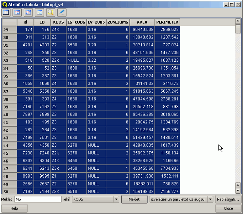This screenshot has height=214, width=243.
Task: Click ES_KODS cell 6530
Action: 76,45
